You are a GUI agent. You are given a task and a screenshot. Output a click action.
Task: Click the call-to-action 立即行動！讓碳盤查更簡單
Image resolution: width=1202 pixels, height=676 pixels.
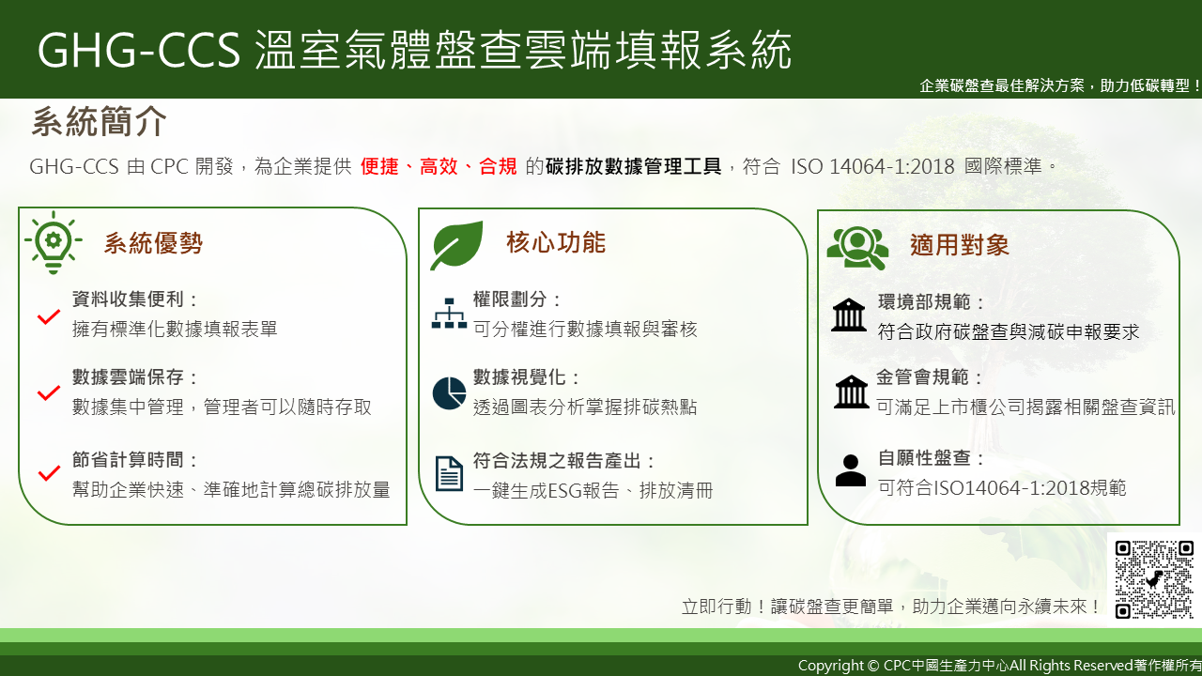click(x=788, y=607)
